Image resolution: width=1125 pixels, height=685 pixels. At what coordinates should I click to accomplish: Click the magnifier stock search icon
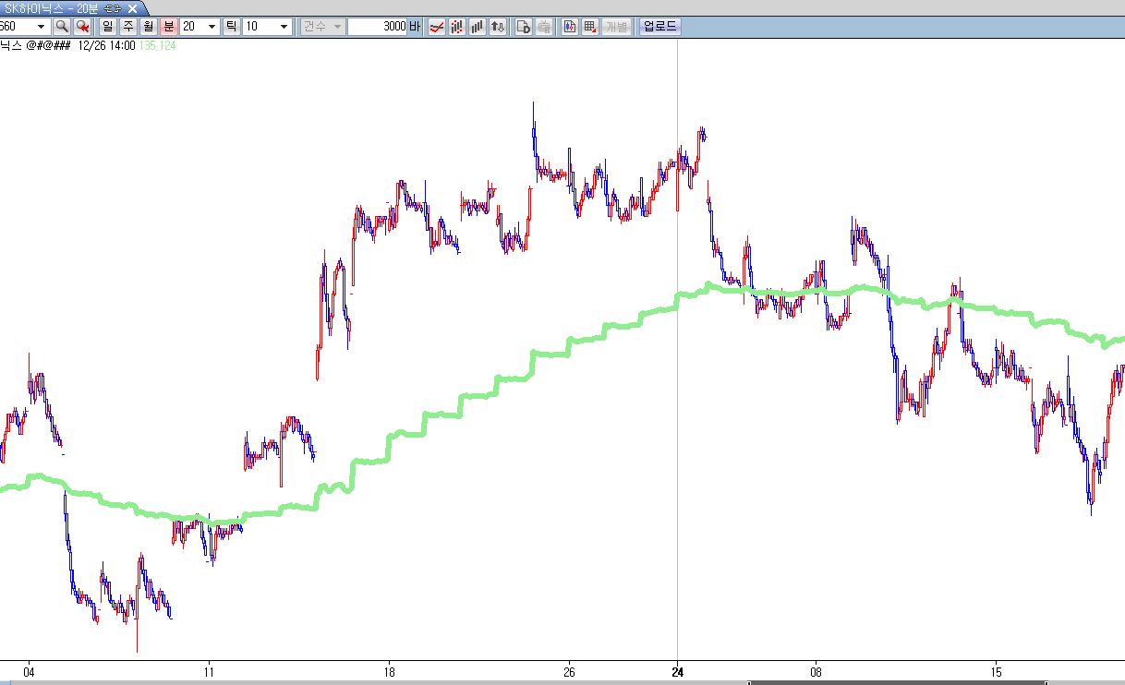62,27
